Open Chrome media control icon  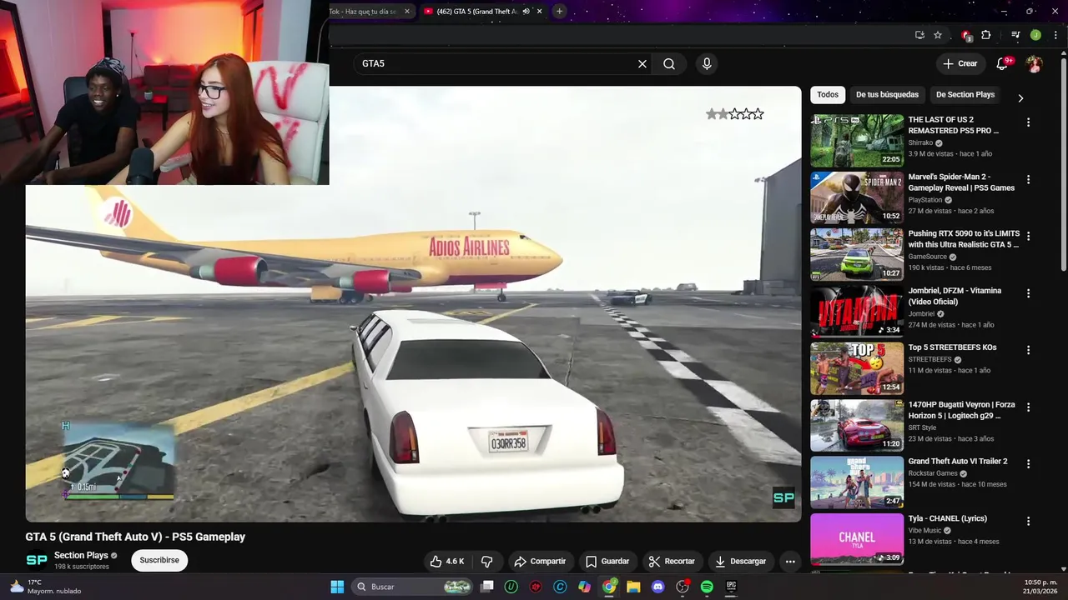pyautogui.click(x=1015, y=35)
